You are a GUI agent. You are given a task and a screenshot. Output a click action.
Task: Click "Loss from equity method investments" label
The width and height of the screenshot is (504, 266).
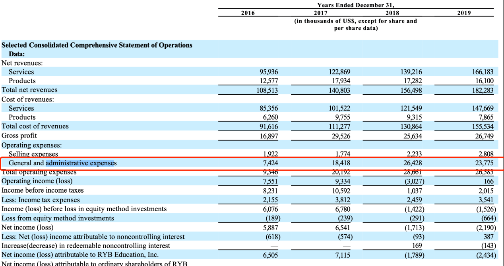tap(58, 218)
